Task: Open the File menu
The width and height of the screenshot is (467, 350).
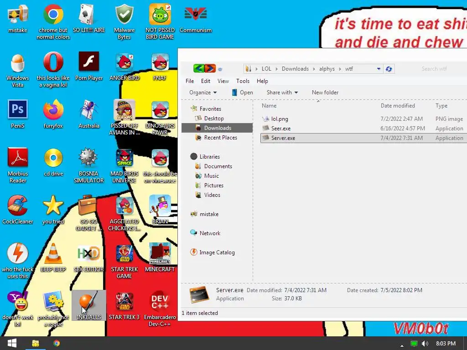Action: pos(189,81)
